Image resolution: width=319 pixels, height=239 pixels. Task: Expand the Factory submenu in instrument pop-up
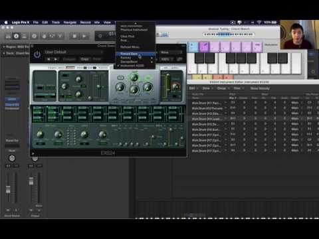tap(136, 58)
